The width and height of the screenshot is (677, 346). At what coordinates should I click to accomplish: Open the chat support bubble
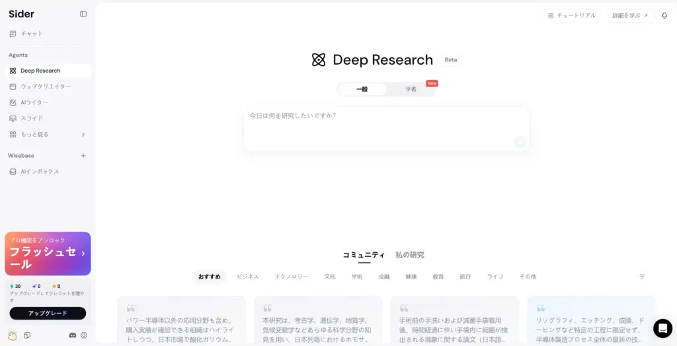click(x=662, y=328)
